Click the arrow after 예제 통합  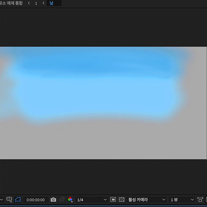point(29,3)
